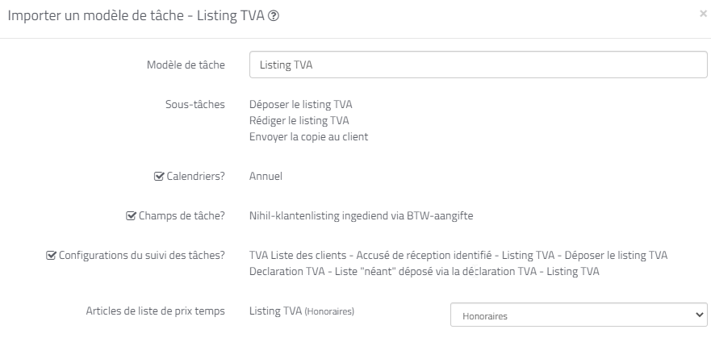Select the 'Declaration TVA' configuration line
The image size is (711, 342).
coord(424,272)
